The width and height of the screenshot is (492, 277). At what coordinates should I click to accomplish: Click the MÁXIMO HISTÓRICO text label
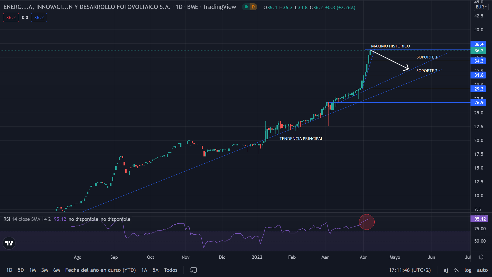pyautogui.click(x=390, y=46)
